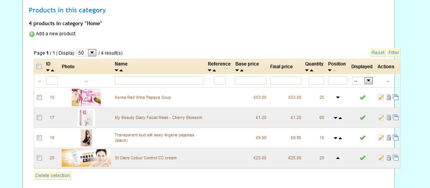Move product 10 down in position
Screen dimensions: 430x188
click(338, 98)
